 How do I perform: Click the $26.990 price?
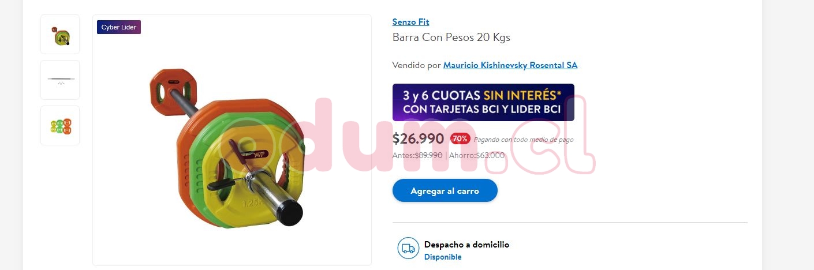[x=418, y=138]
